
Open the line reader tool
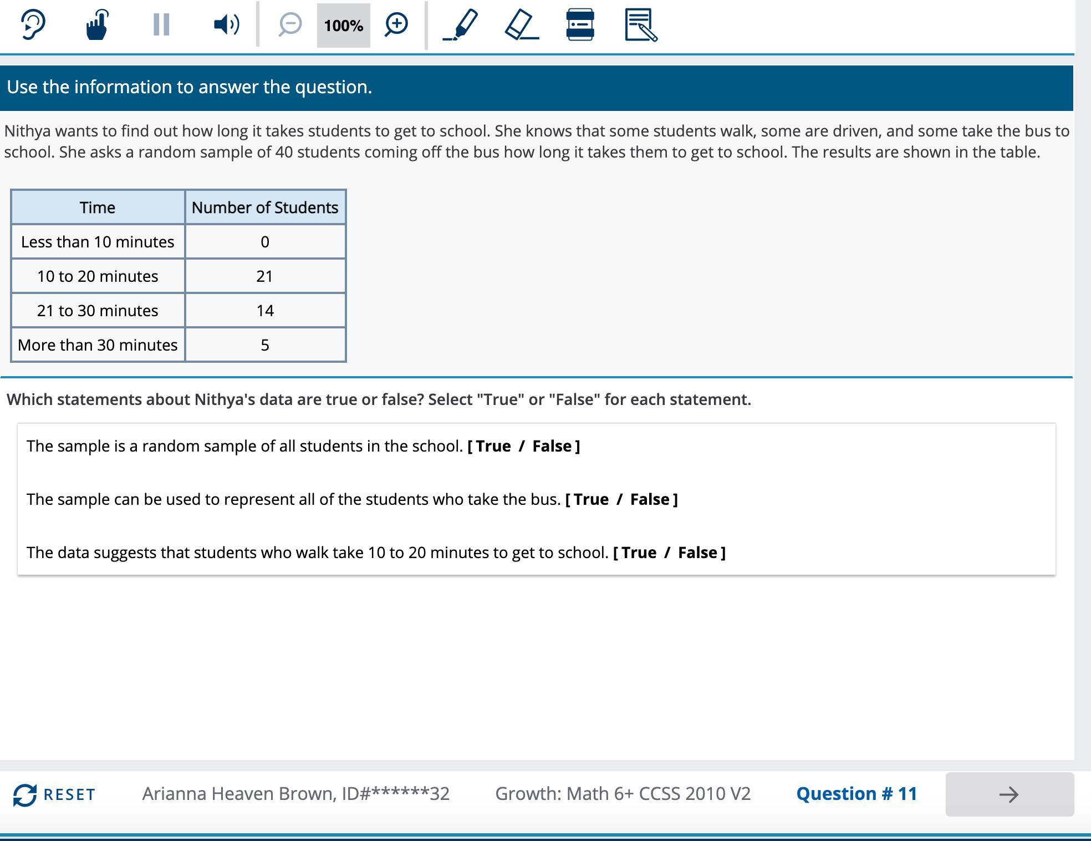(x=580, y=25)
